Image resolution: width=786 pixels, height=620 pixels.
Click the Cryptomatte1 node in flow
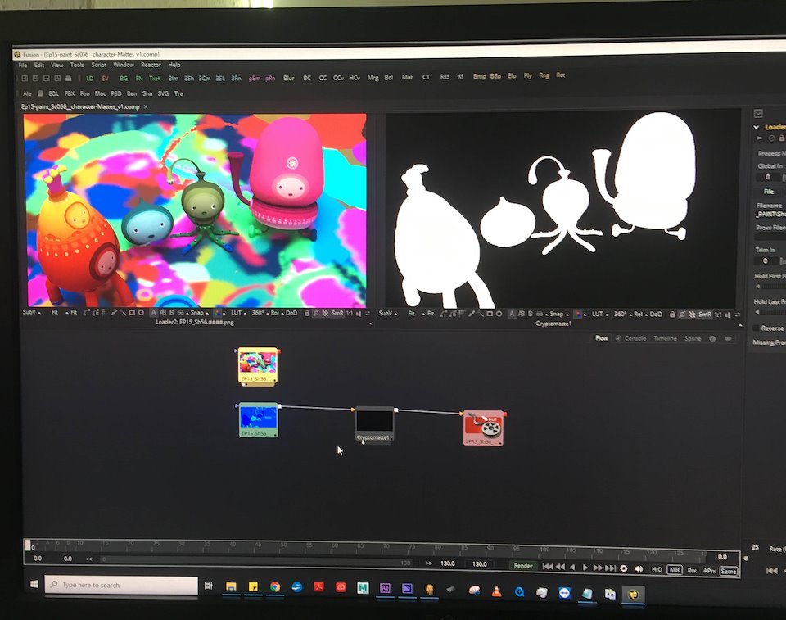point(374,425)
